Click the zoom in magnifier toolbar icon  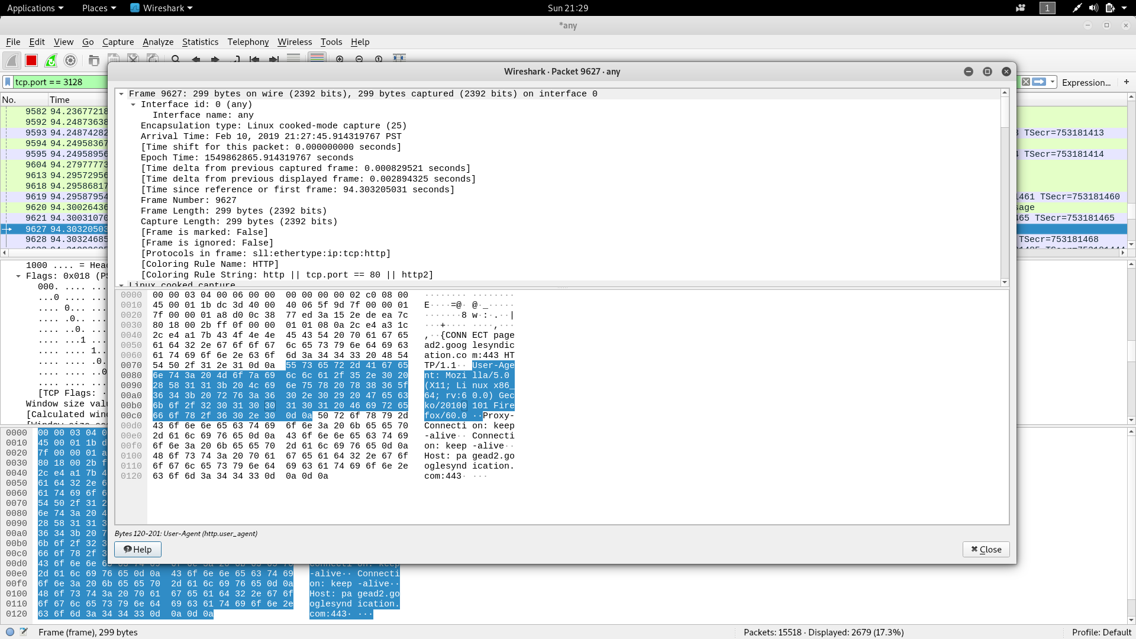(340, 59)
